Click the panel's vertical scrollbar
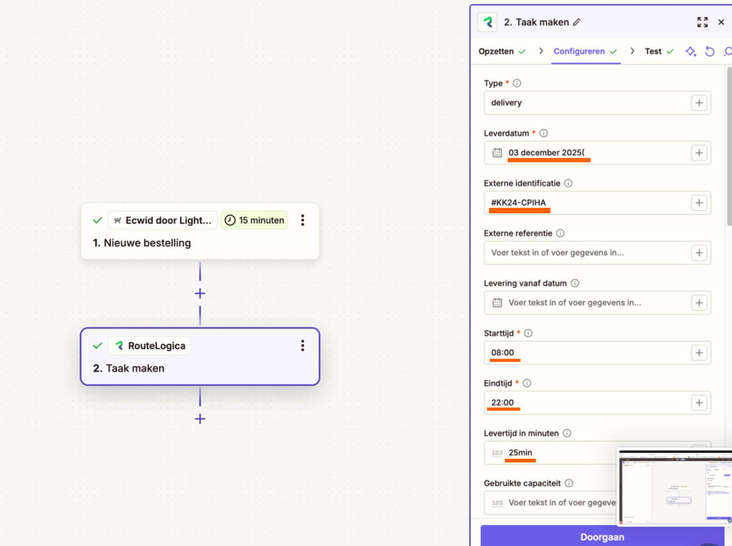The image size is (732, 546). point(729,145)
